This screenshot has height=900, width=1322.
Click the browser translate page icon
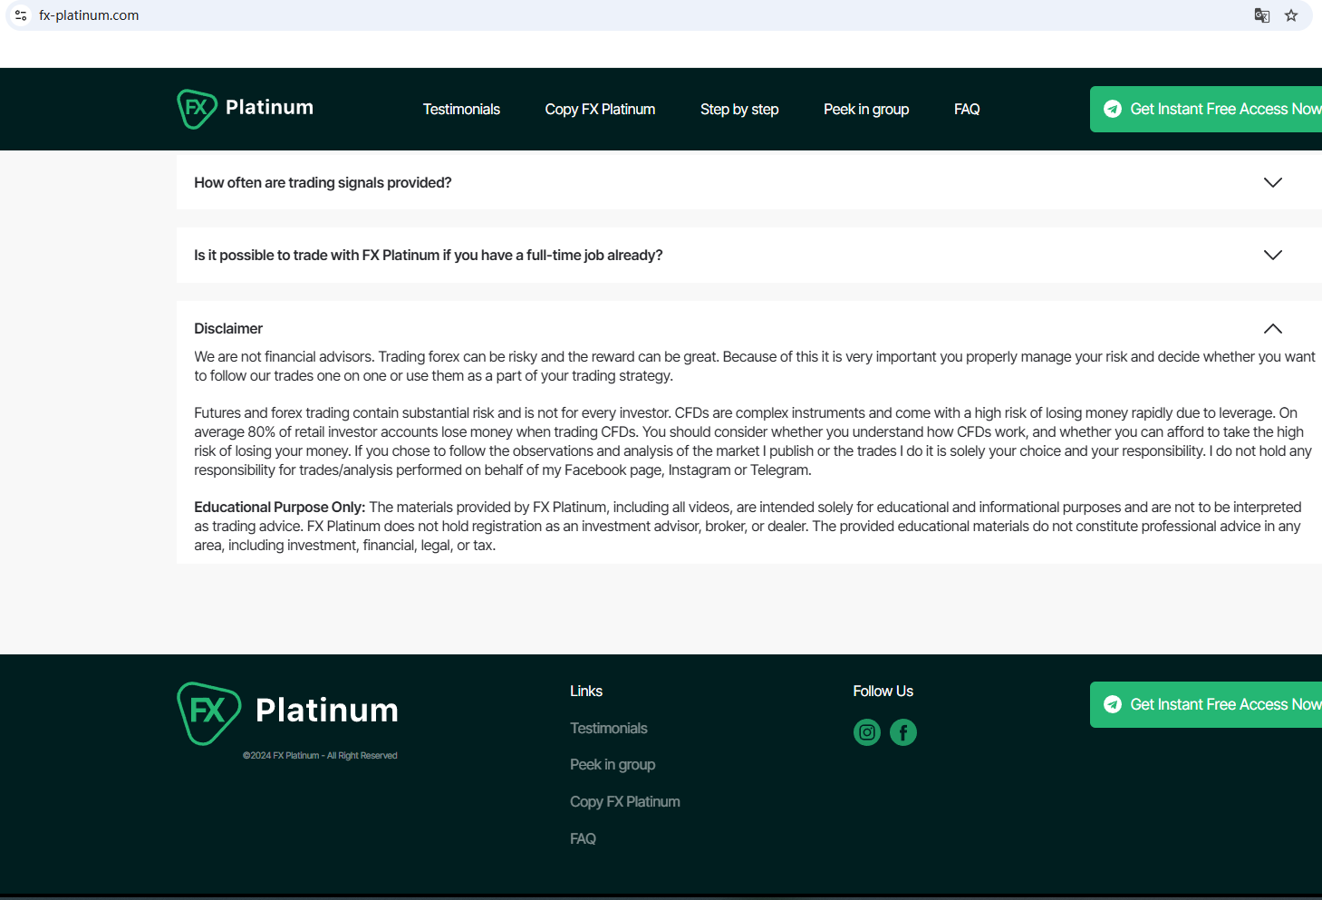(1261, 15)
